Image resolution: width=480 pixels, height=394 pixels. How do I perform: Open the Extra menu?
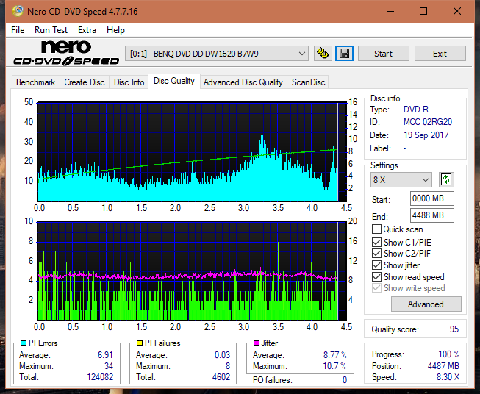pos(87,30)
